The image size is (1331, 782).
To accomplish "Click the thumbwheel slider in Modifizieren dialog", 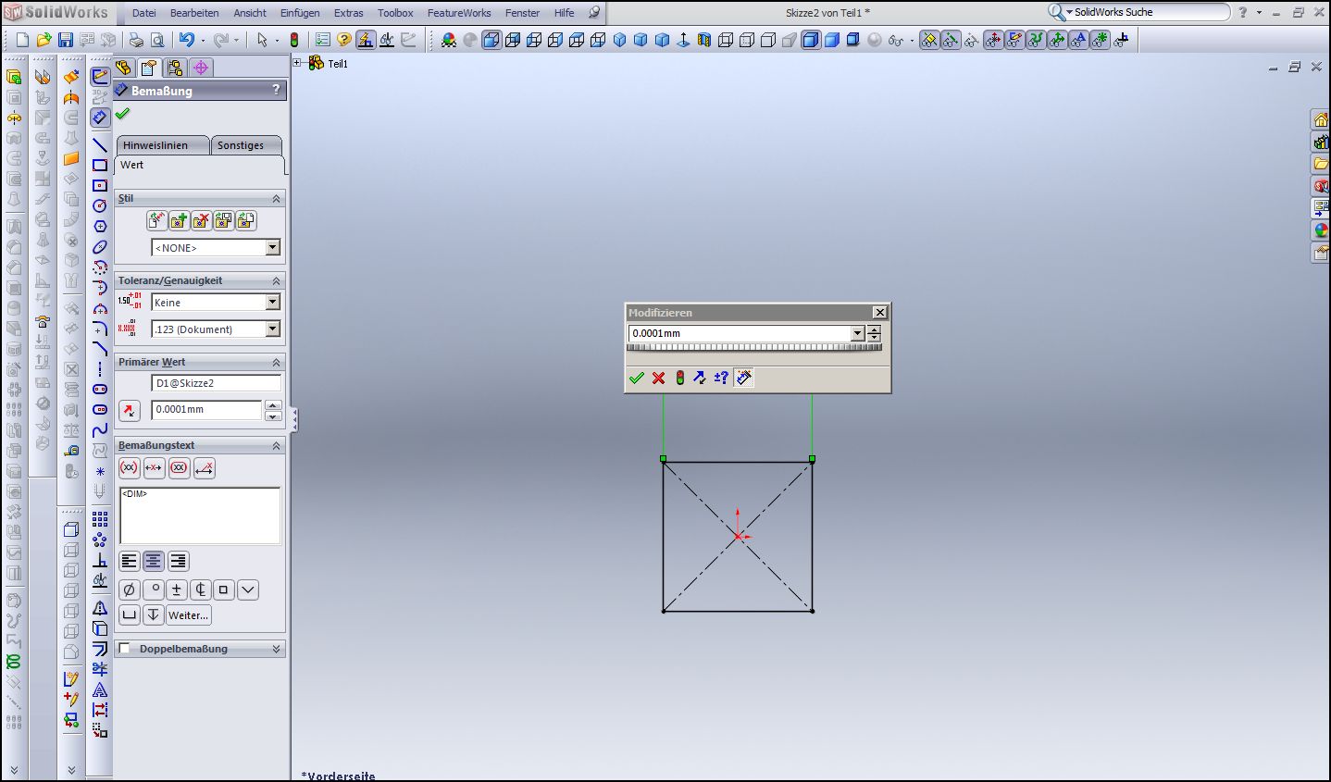I will pos(753,349).
